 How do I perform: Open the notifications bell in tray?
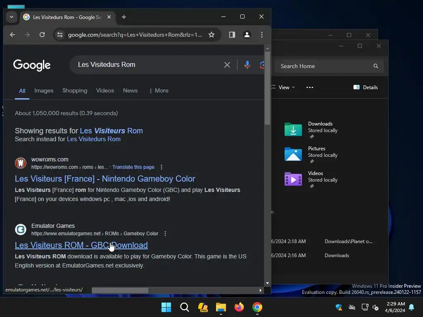pos(411,307)
